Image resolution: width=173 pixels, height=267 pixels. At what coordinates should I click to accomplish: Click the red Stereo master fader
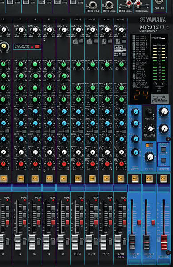point(164,242)
